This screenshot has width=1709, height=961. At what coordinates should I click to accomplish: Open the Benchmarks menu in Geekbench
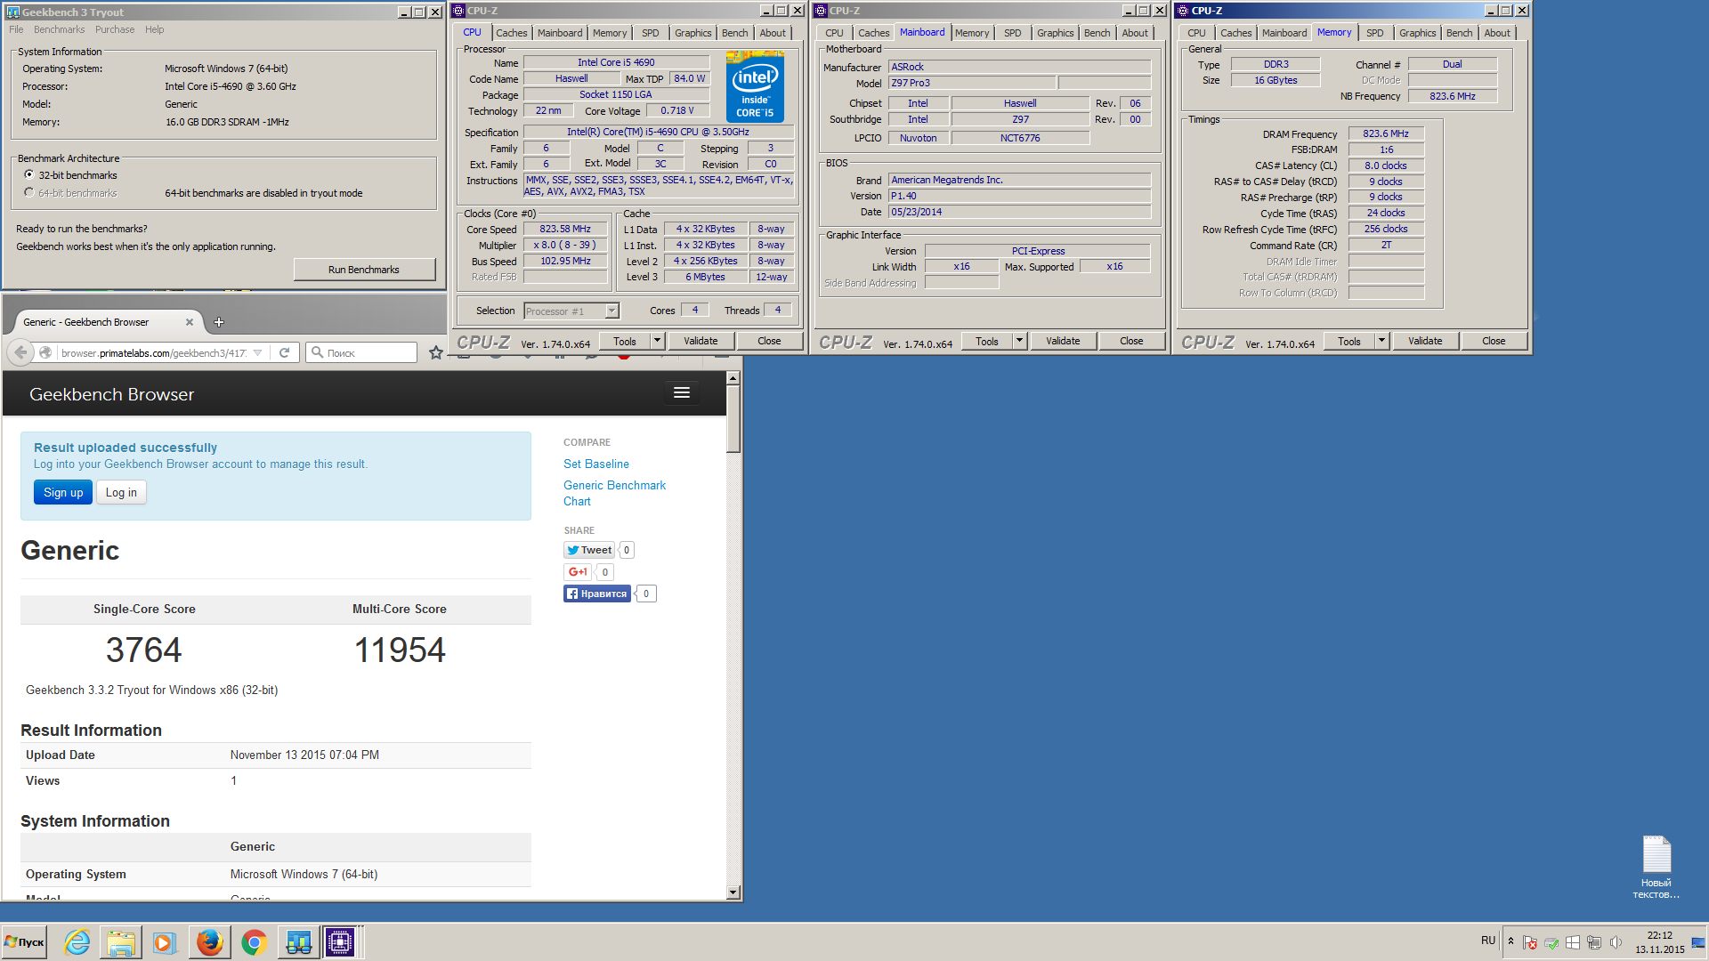[59, 29]
